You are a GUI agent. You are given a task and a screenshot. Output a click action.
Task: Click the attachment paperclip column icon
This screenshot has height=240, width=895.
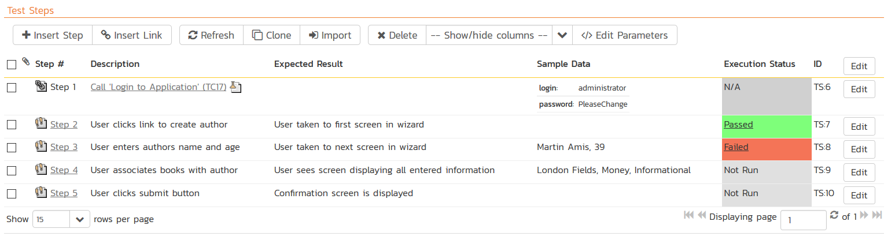25,62
